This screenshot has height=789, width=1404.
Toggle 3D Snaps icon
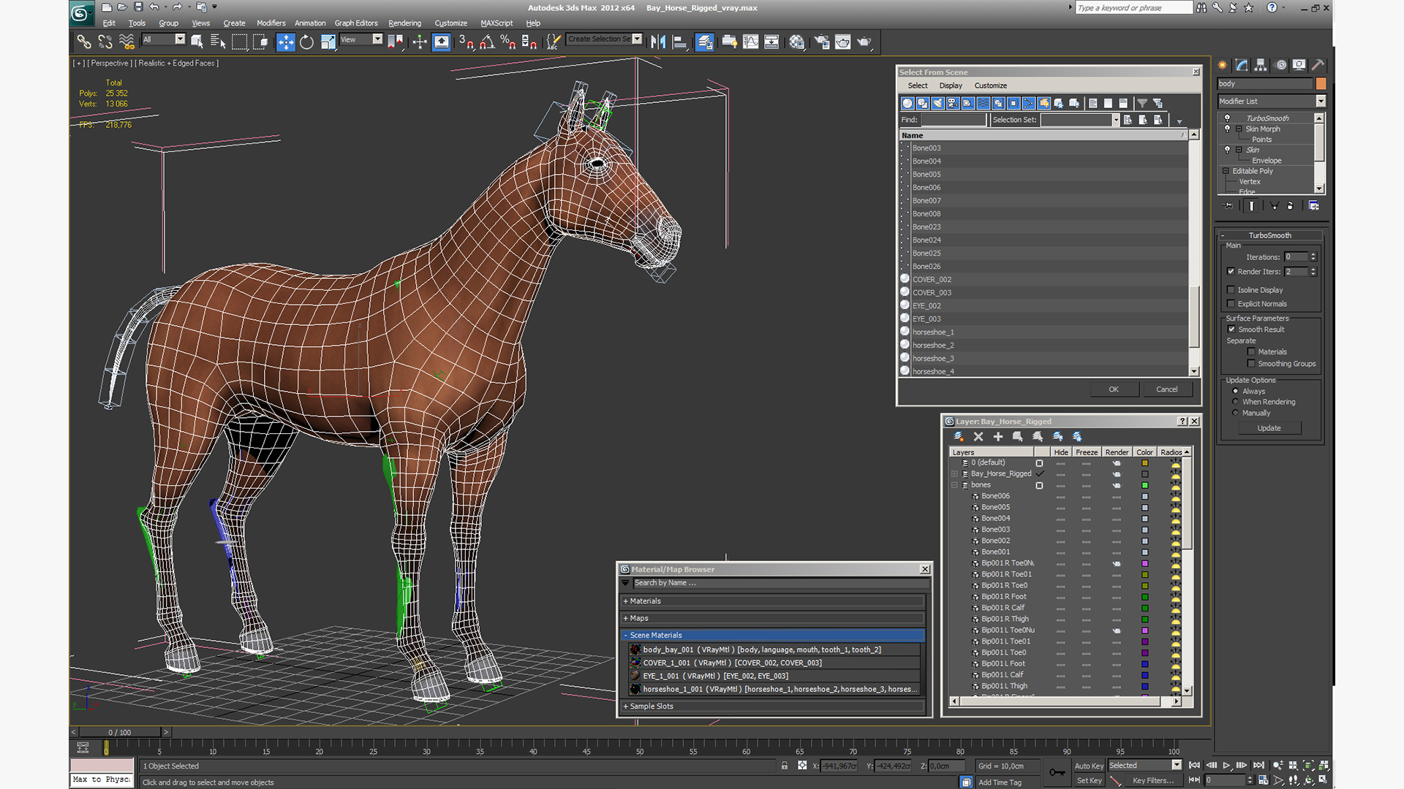click(466, 42)
